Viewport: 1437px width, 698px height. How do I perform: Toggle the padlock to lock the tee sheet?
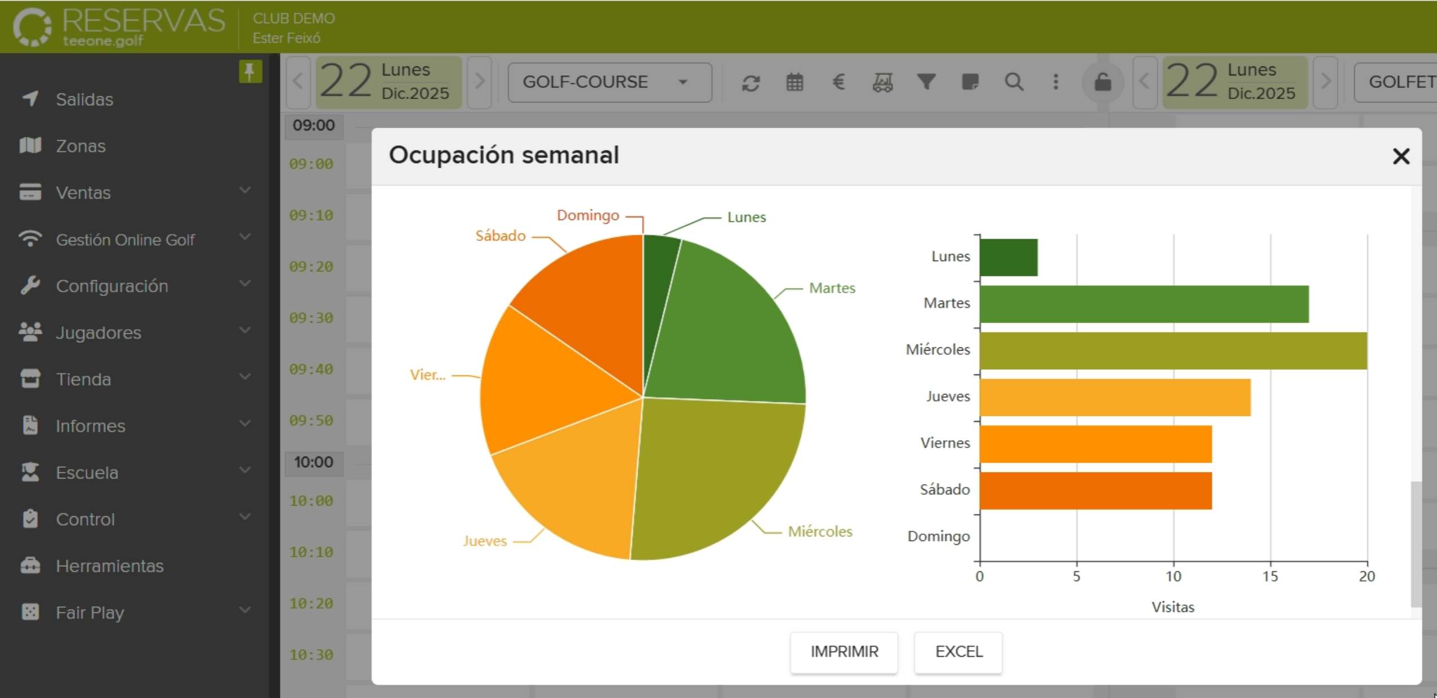point(1102,82)
